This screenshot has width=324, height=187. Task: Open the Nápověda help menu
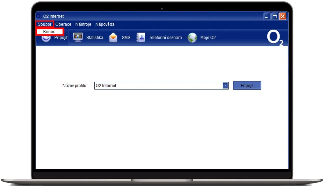[105, 24]
